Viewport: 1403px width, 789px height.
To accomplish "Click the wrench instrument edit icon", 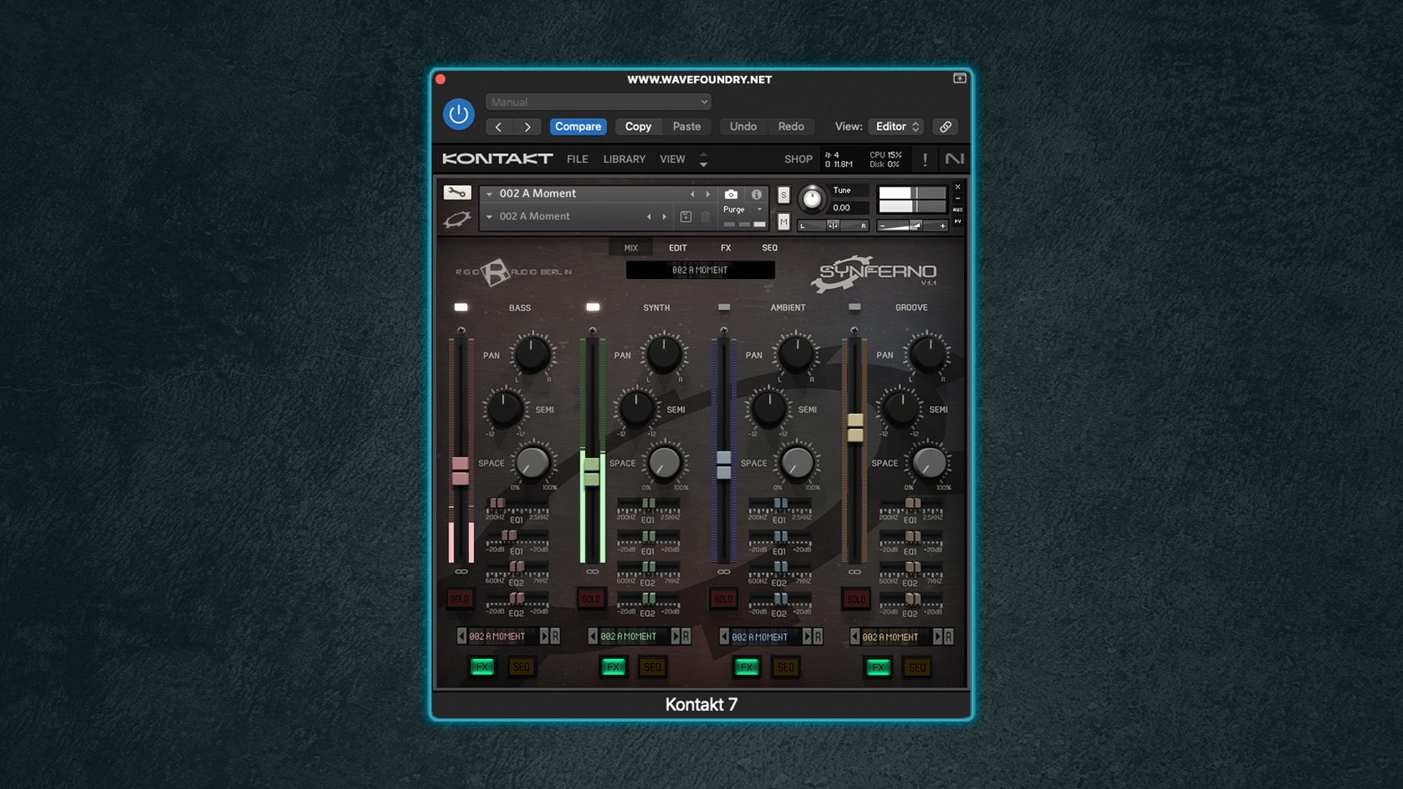I will click(457, 193).
